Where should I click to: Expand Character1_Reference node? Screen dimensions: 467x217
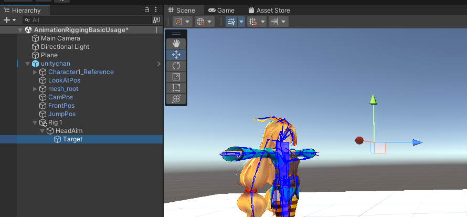(x=35, y=72)
